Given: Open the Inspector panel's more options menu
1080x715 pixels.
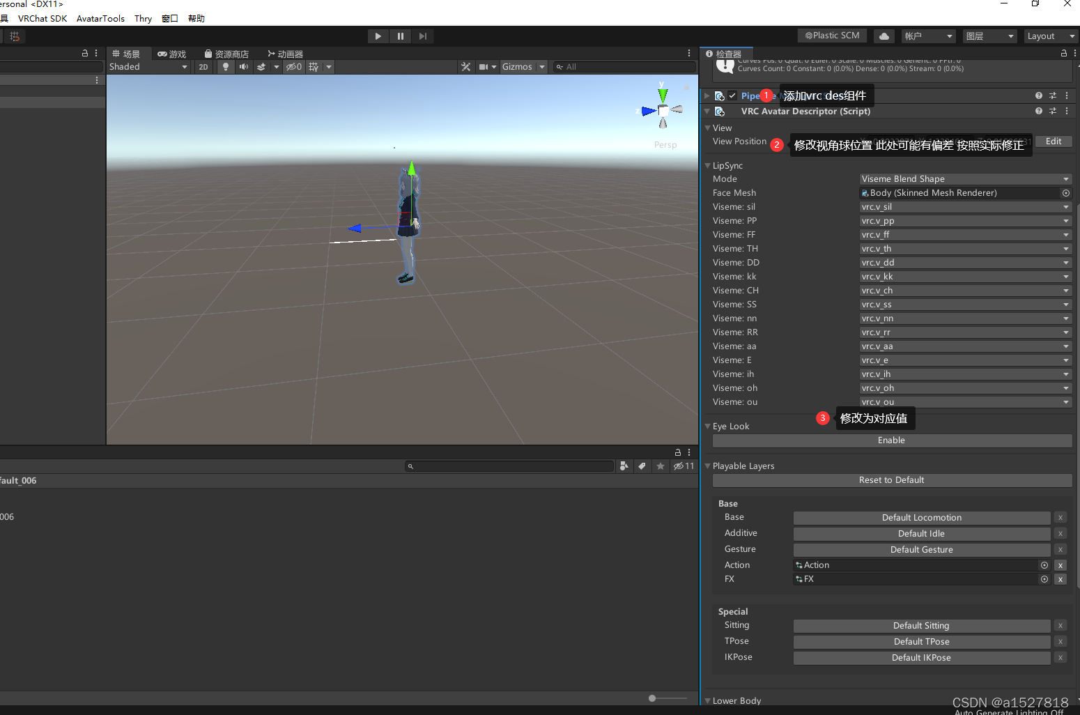Looking at the screenshot, I should 1074,54.
